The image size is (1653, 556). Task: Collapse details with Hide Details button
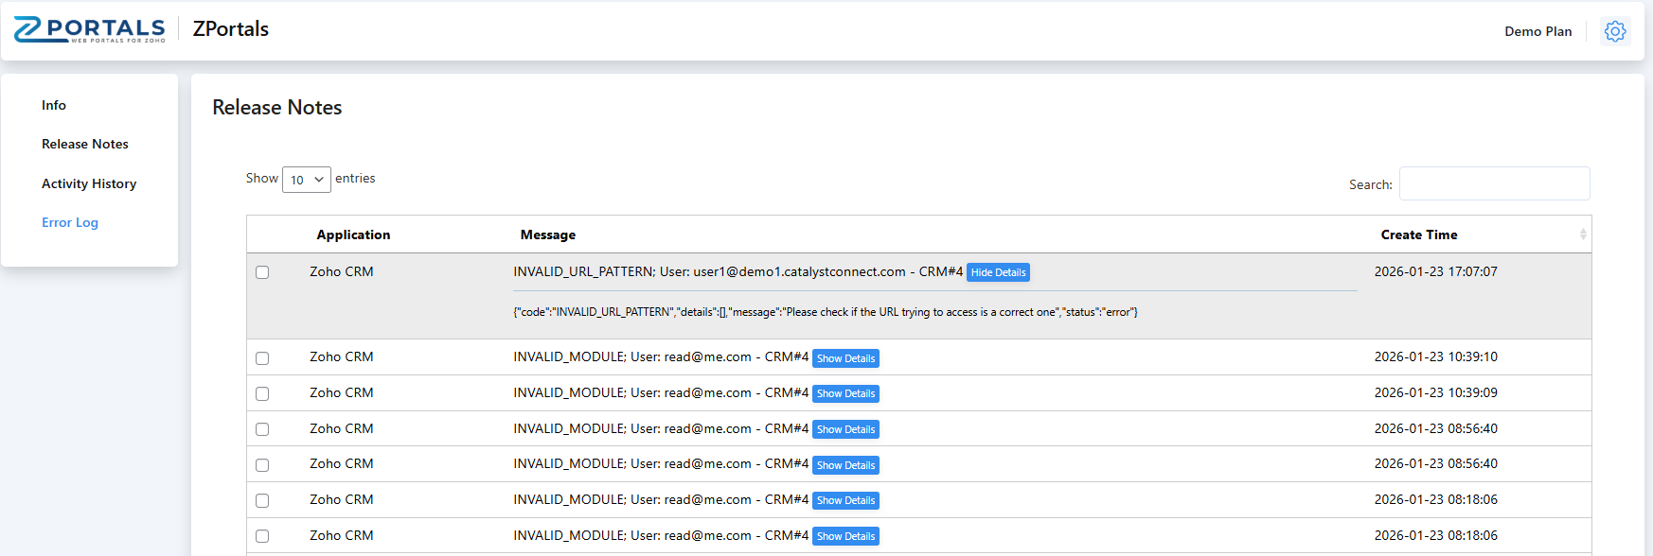998,272
